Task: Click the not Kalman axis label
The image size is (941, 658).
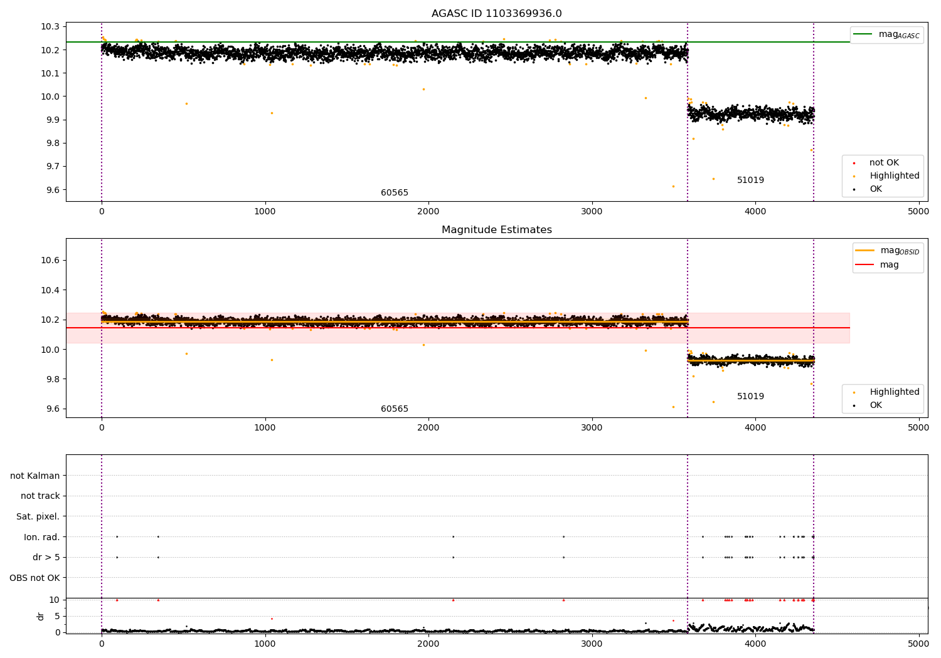Action: click(x=35, y=476)
